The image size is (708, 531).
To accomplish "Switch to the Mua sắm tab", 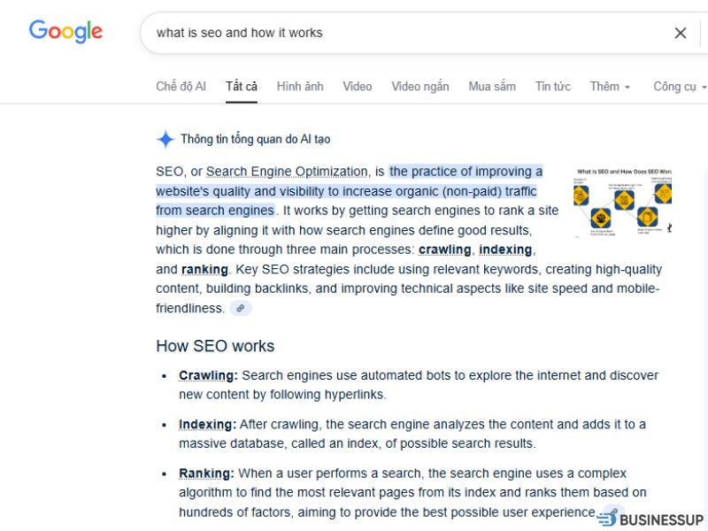I will (x=492, y=86).
